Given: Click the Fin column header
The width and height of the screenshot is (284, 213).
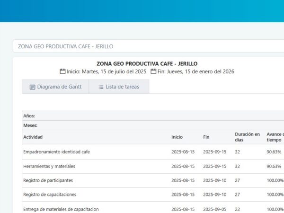Looking at the screenshot, I should tap(206, 137).
